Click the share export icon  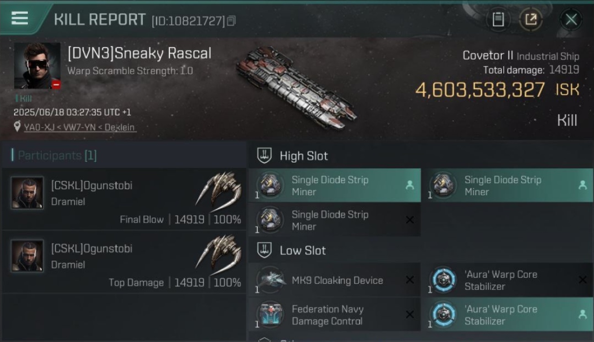tap(530, 20)
